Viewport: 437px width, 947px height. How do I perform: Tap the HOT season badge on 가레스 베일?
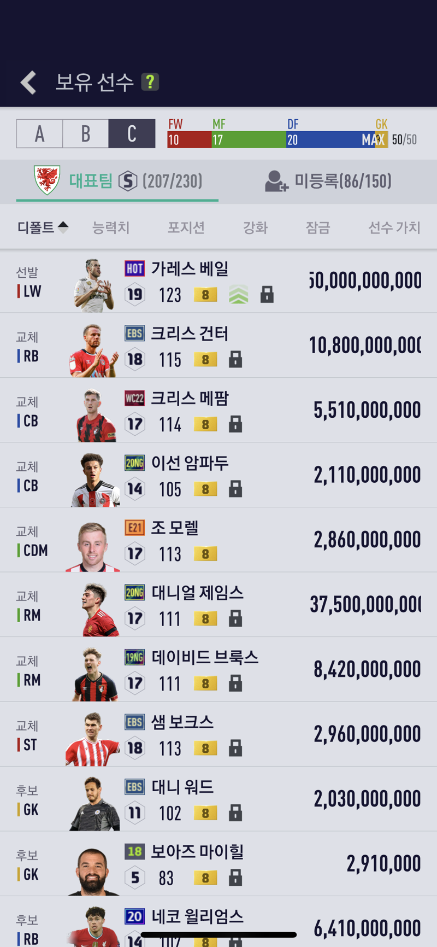pyautogui.click(x=134, y=268)
